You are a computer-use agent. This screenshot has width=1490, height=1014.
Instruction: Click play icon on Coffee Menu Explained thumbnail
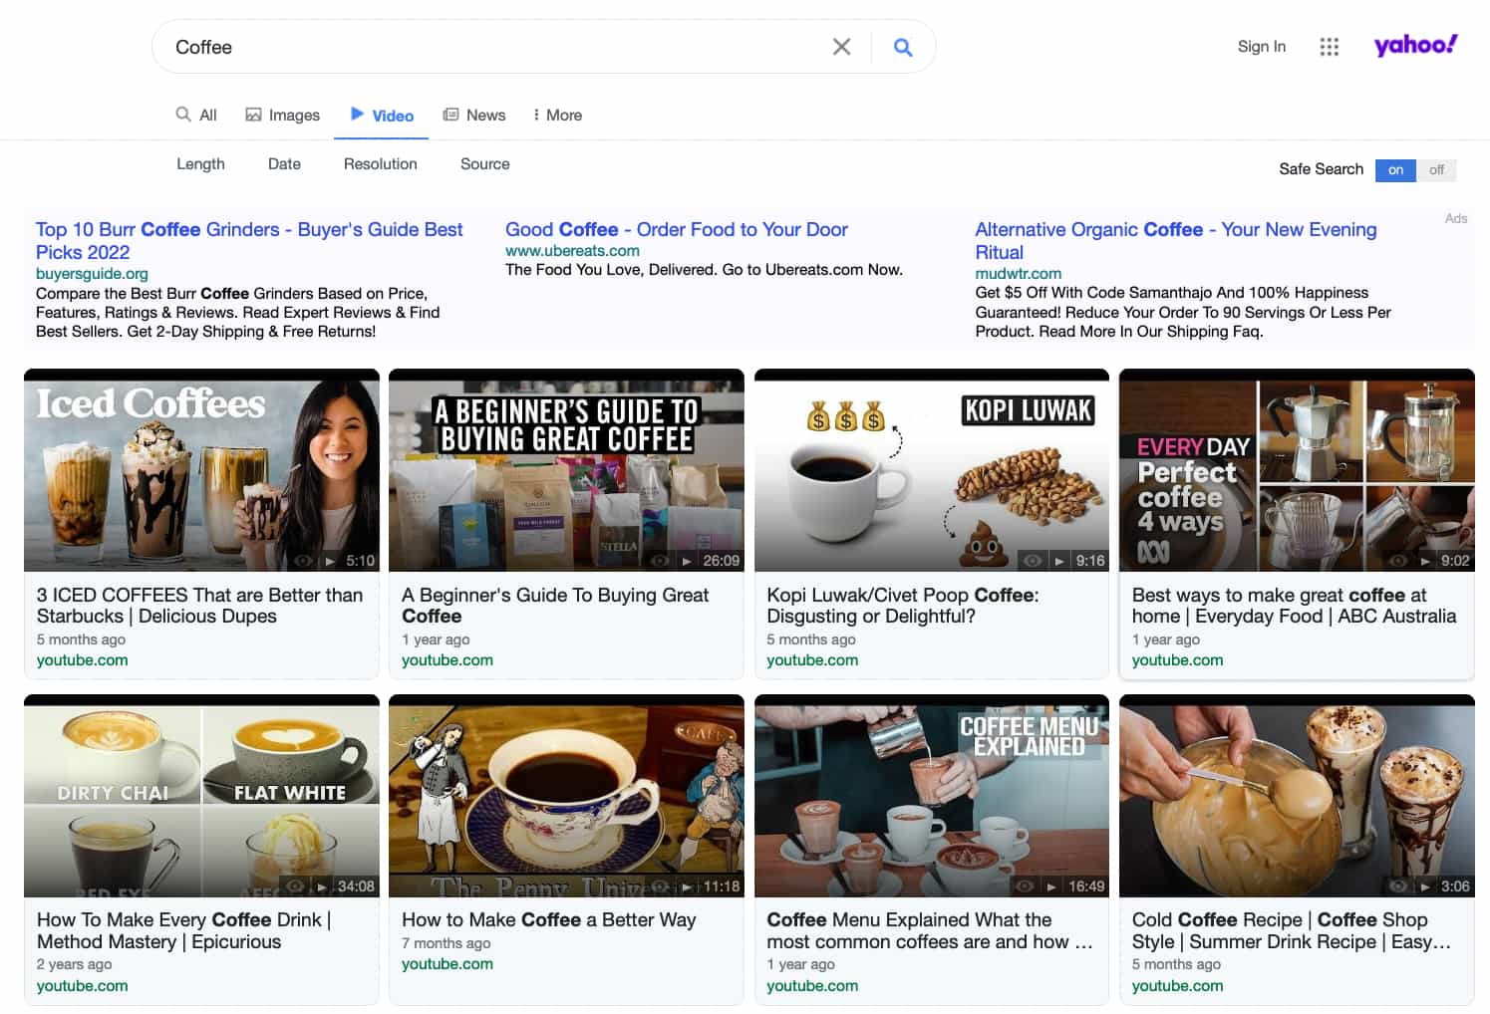pos(1051,887)
